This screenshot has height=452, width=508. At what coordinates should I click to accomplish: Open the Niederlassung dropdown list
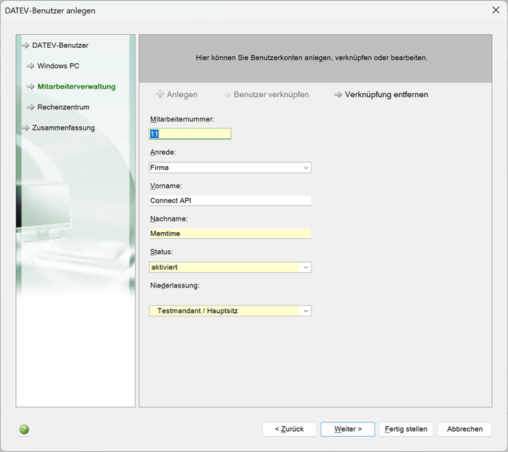[306, 311]
